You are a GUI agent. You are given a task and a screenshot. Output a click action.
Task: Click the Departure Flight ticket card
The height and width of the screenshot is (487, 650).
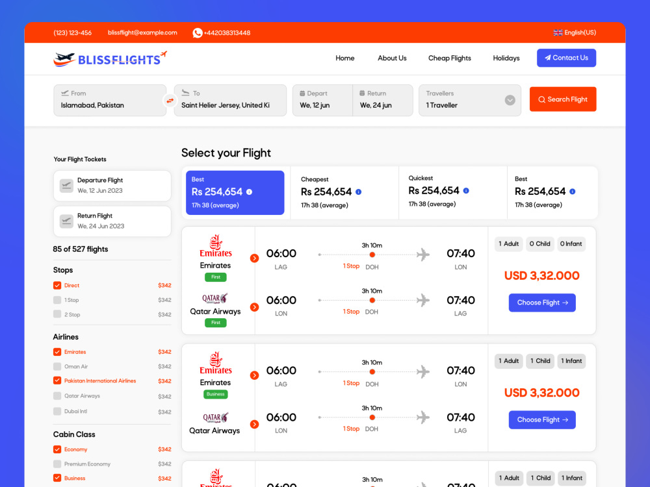(112, 186)
